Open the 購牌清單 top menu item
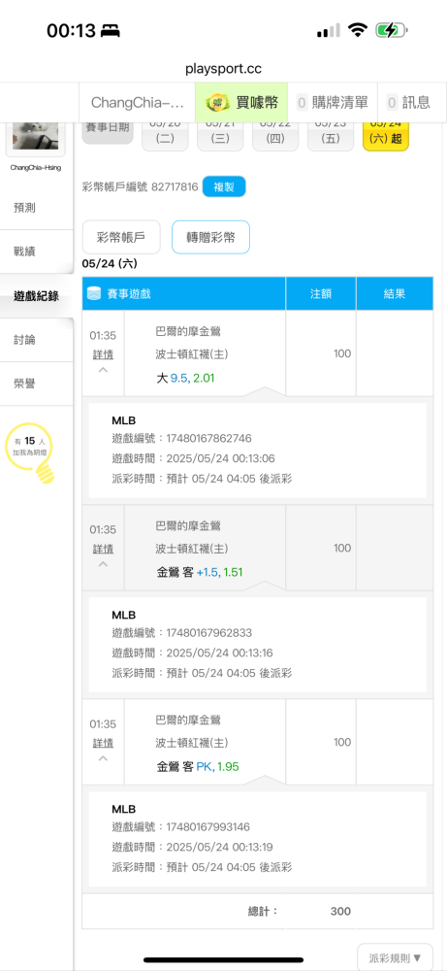447x971 pixels. [x=333, y=102]
